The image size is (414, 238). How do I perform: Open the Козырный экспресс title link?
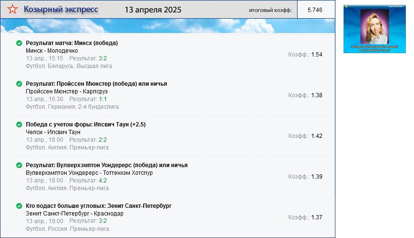point(61,10)
